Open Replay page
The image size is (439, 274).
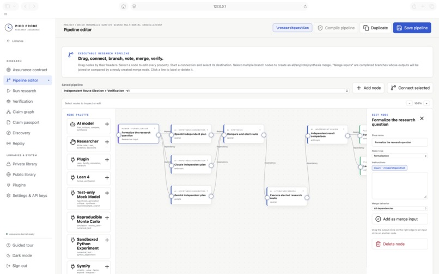tap(28, 144)
